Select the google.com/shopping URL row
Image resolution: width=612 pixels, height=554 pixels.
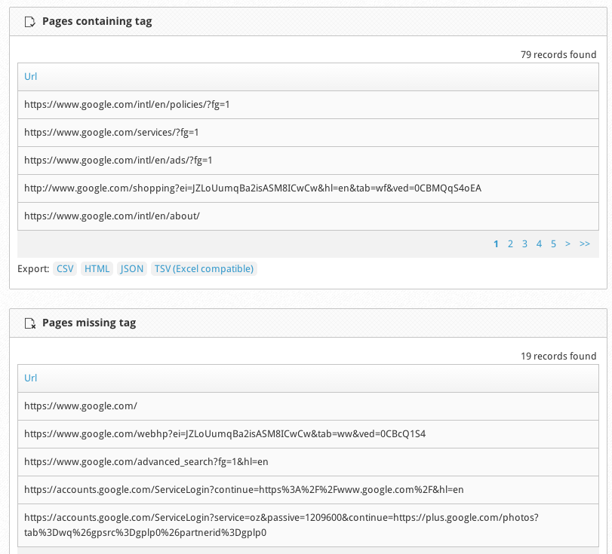[x=308, y=188]
